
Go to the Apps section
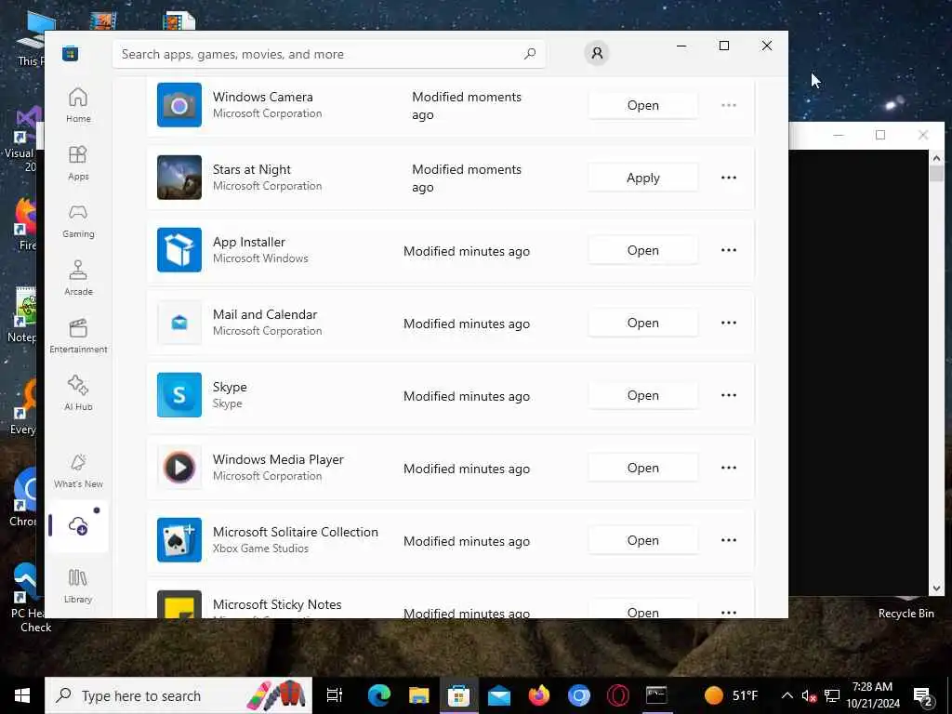78,163
